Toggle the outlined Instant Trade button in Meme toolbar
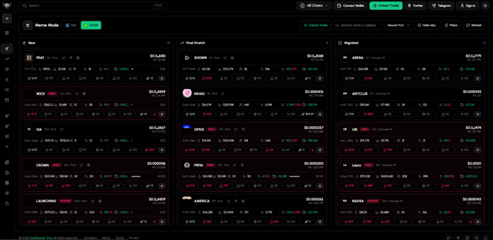 316,25
